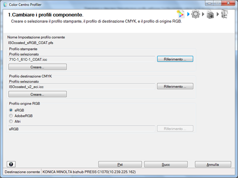Click the KONICA MINOLTA bizhub PRESS status text
238x178 pixels.
click(89, 172)
